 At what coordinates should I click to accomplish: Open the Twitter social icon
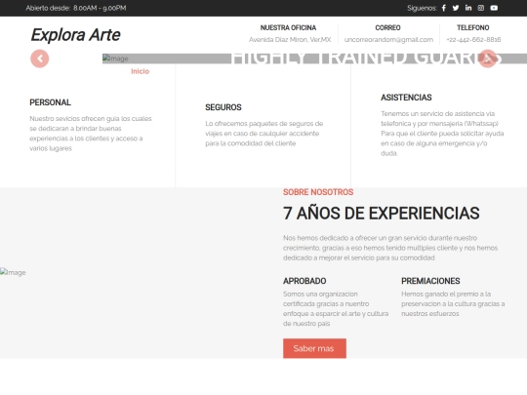(x=456, y=8)
